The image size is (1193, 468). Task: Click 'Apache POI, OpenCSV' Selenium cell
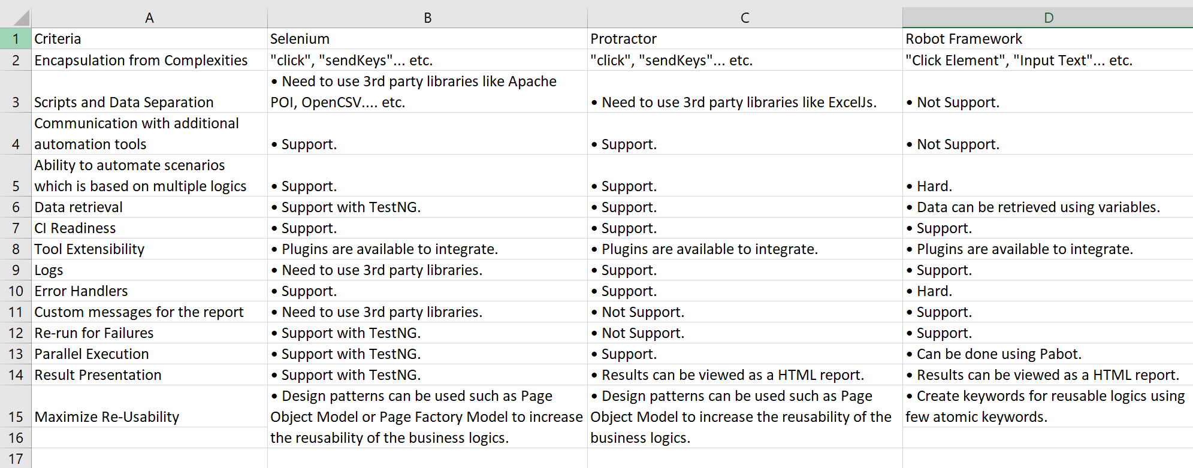pos(427,92)
